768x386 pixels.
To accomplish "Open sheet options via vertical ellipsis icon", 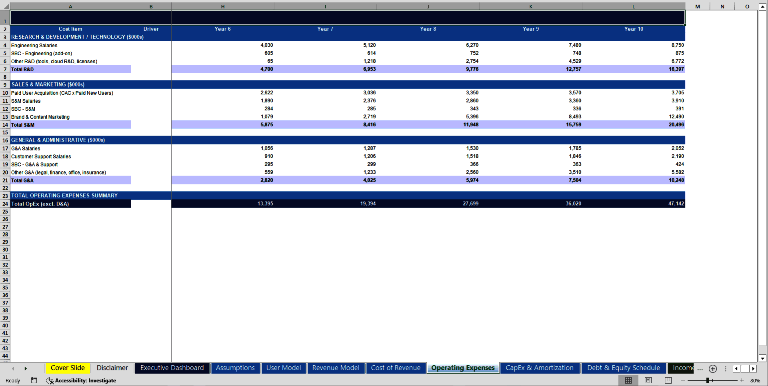I will [725, 369].
